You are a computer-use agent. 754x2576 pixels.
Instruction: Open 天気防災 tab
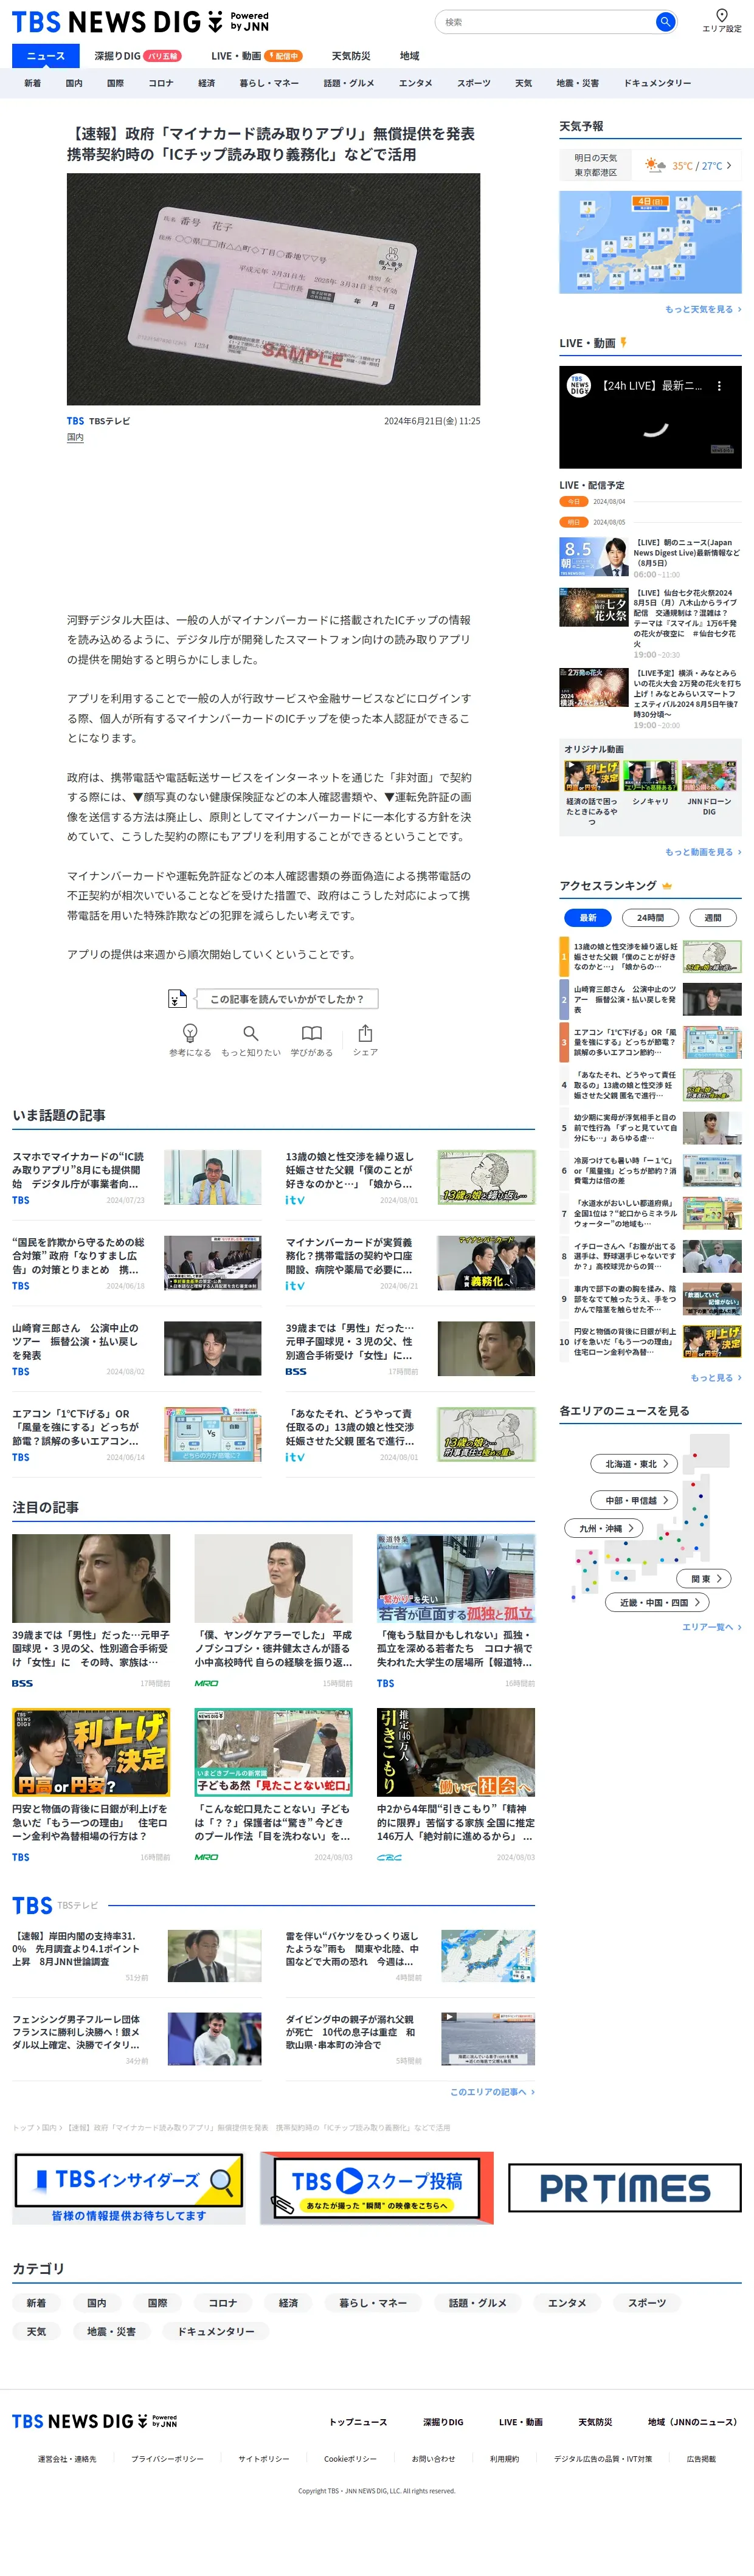351,56
